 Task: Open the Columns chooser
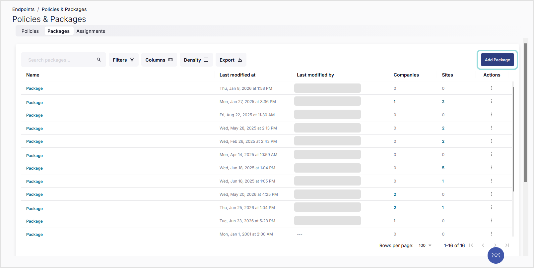tap(159, 60)
